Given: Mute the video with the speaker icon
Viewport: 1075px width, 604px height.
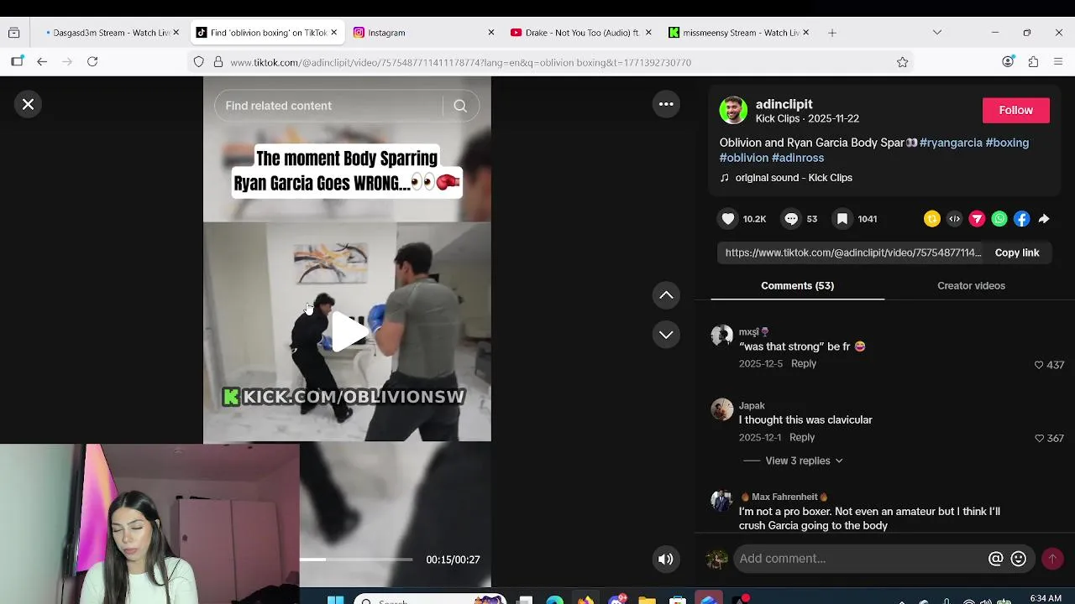Looking at the screenshot, I should click(666, 560).
